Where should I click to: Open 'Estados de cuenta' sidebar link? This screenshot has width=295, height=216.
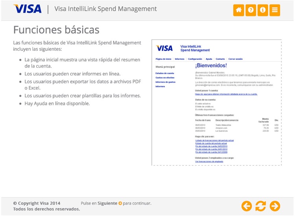[x=165, y=73]
